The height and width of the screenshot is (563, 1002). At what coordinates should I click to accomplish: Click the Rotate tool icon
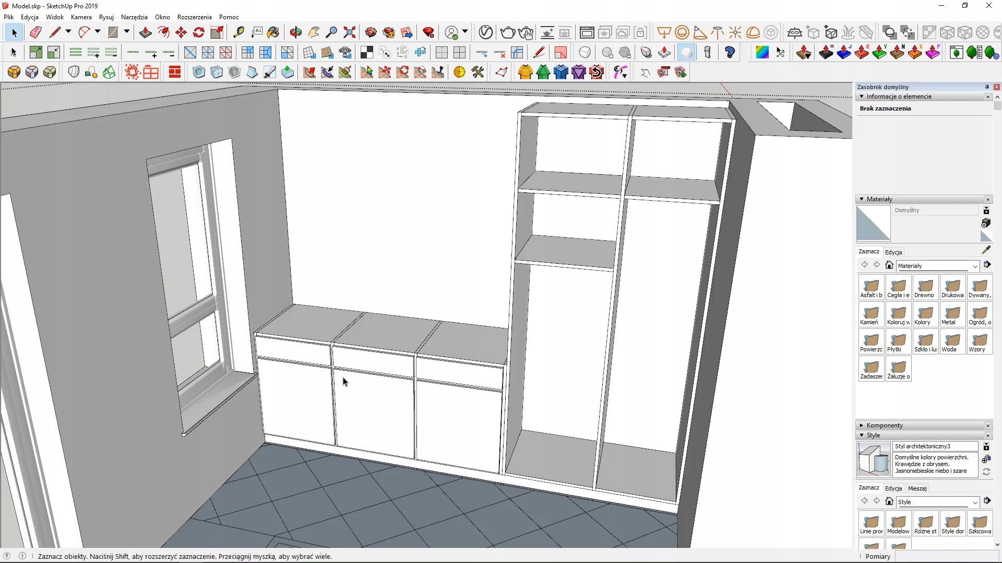[199, 32]
